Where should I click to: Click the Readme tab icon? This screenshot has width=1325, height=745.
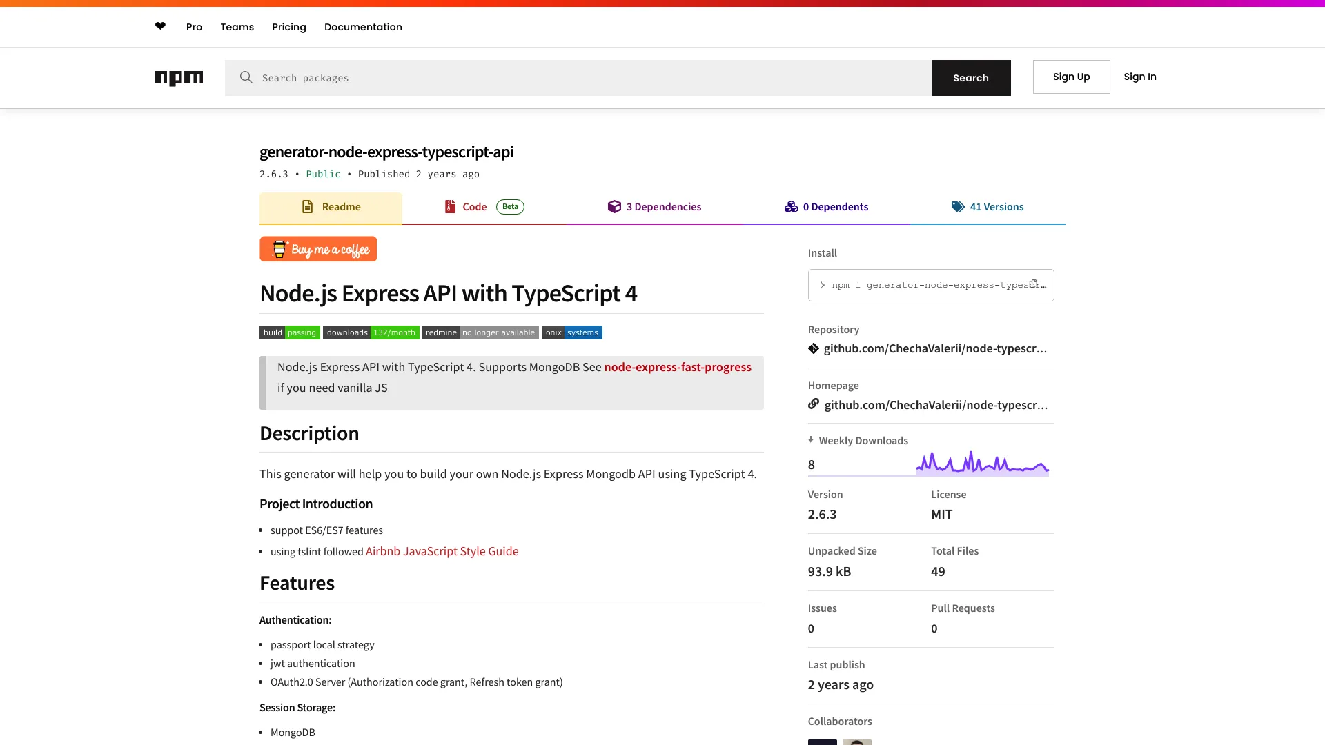[306, 206]
